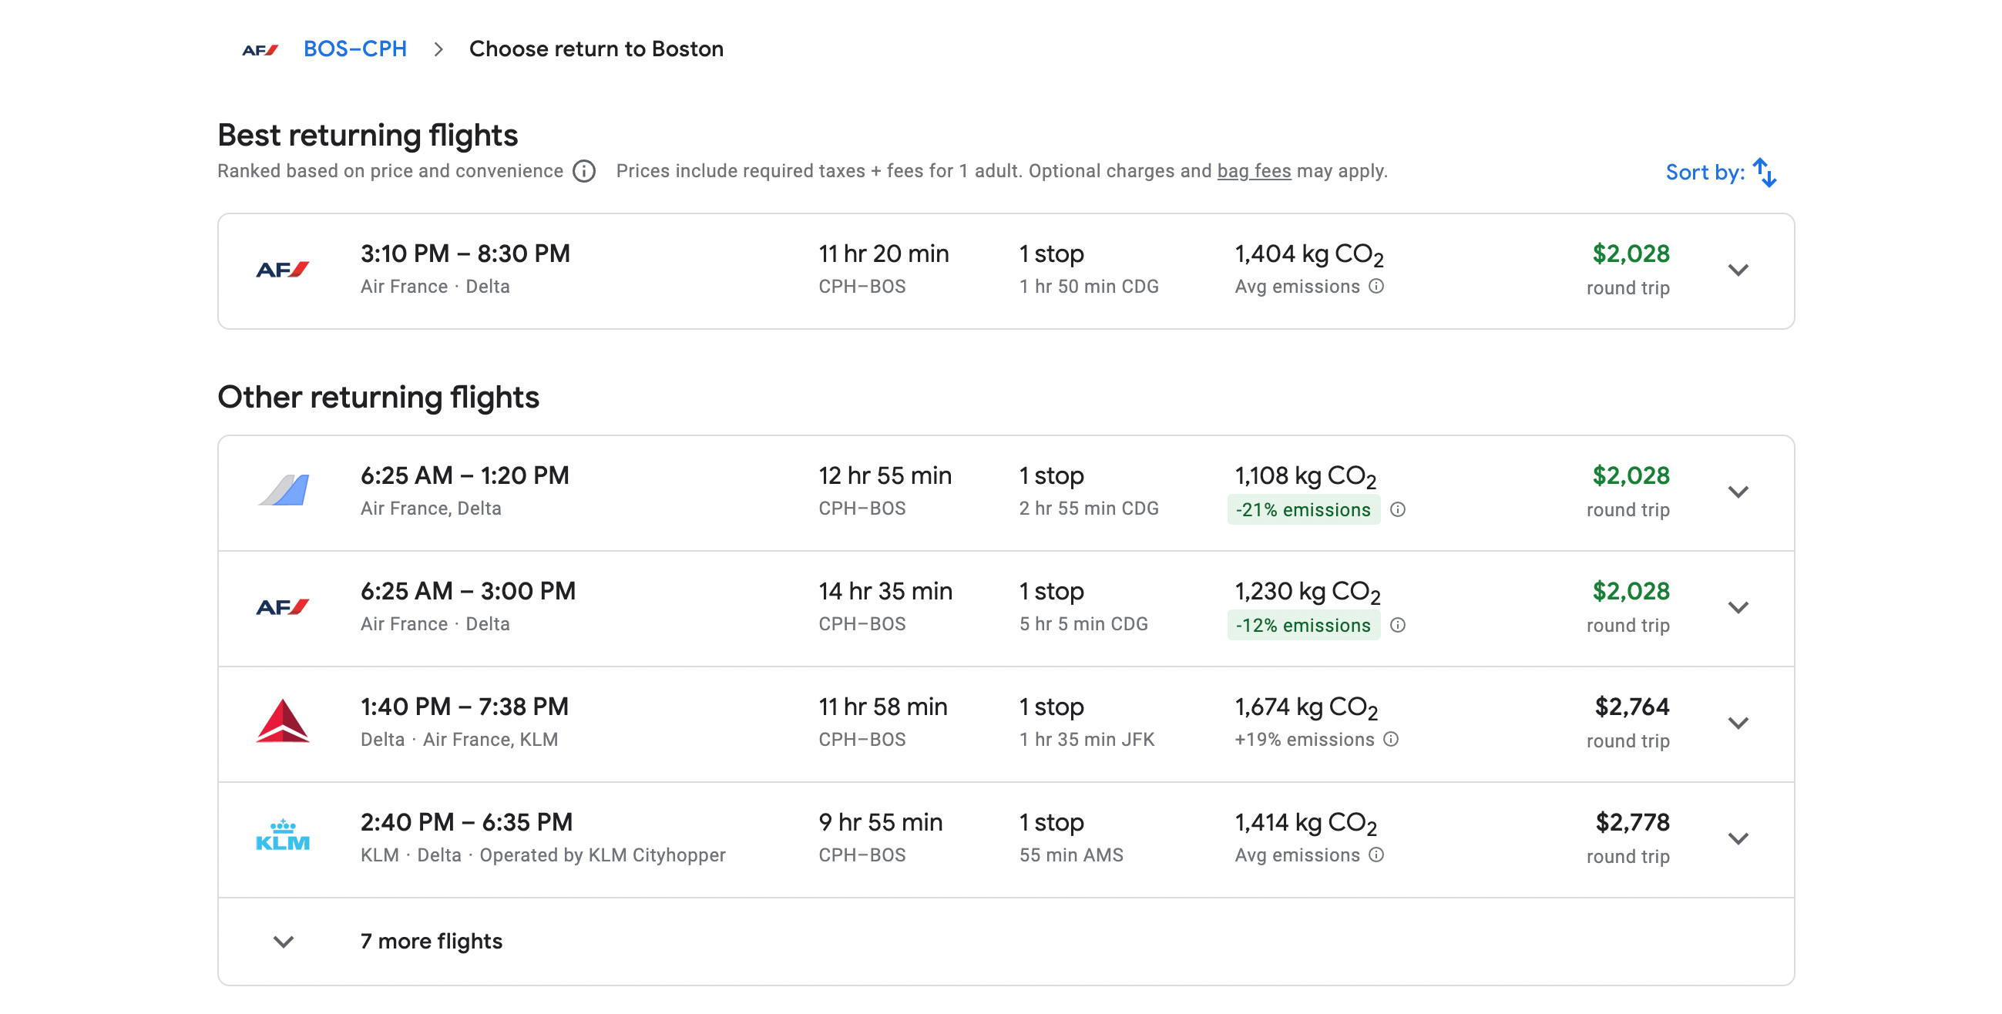Click the Sort by label
Image resolution: width=2002 pixels, height=1014 pixels.
(1705, 173)
